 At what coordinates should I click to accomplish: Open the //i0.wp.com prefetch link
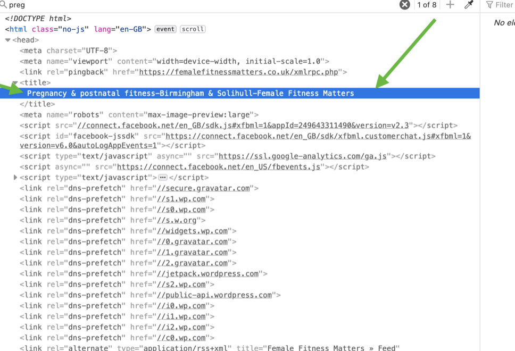(181, 306)
